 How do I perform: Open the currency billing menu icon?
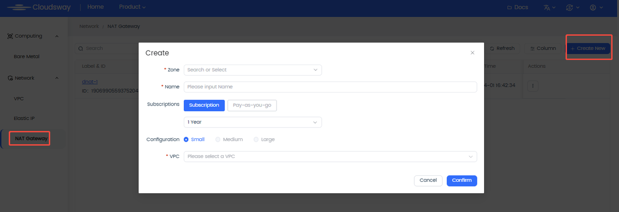pyautogui.click(x=572, y=7)
